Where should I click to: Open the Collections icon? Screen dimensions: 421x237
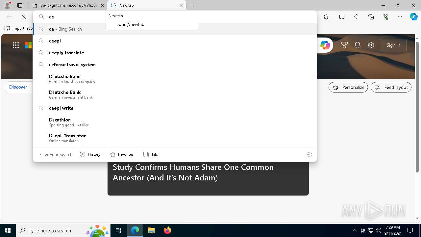pos(371,17)
